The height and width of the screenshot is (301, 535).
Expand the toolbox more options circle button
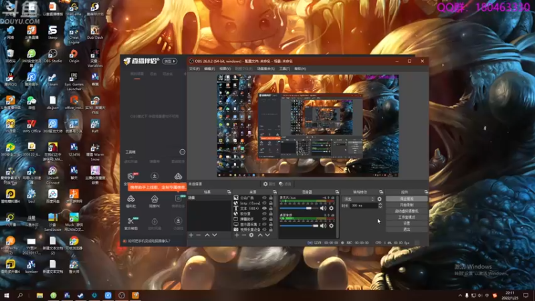coord(182,152)
